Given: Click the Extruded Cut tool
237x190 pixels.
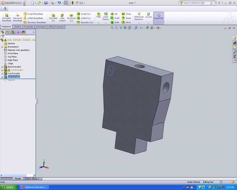Looking at the screenshot, I should [53, 18].
